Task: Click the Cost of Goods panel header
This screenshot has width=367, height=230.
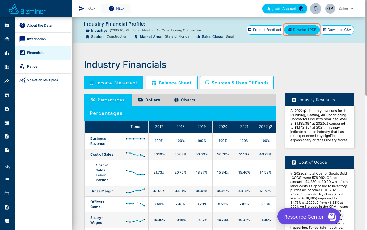Action: tap(319, 162)
